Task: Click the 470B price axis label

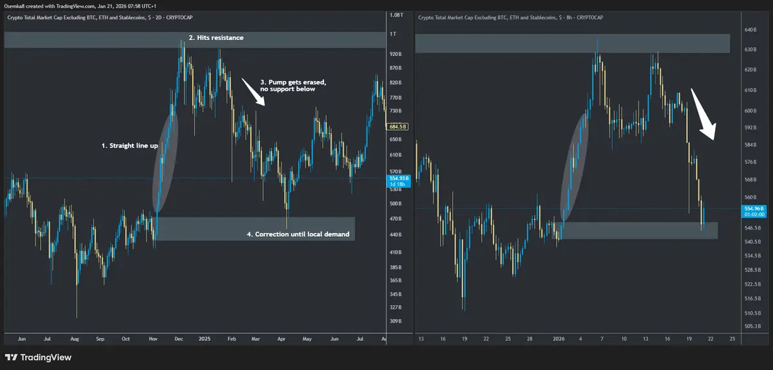Action: (396, 219)
